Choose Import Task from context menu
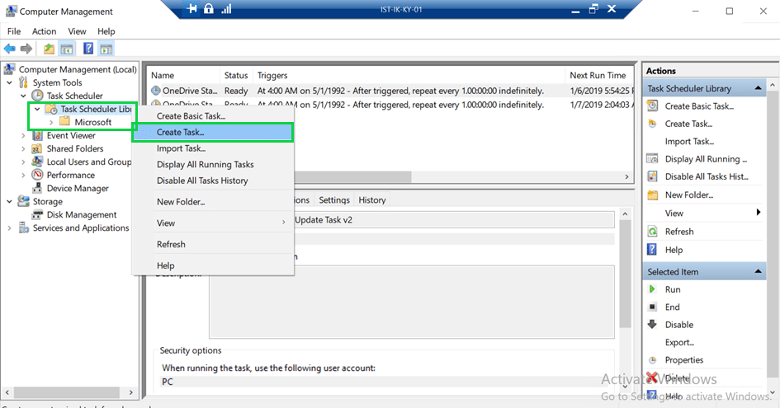780x408 pixels. [181, 148]
